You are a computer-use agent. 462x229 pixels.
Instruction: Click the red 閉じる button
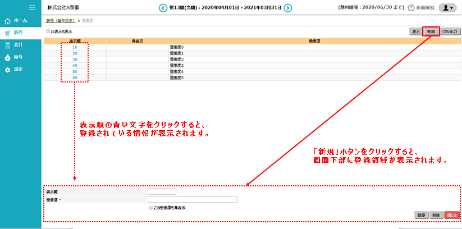[452, 215]
